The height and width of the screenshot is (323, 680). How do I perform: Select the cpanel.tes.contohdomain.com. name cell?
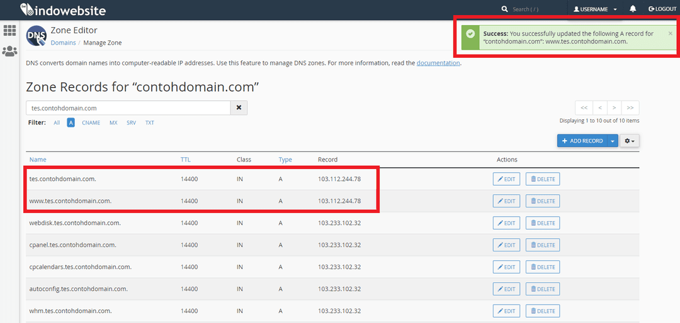coord(72,244)
